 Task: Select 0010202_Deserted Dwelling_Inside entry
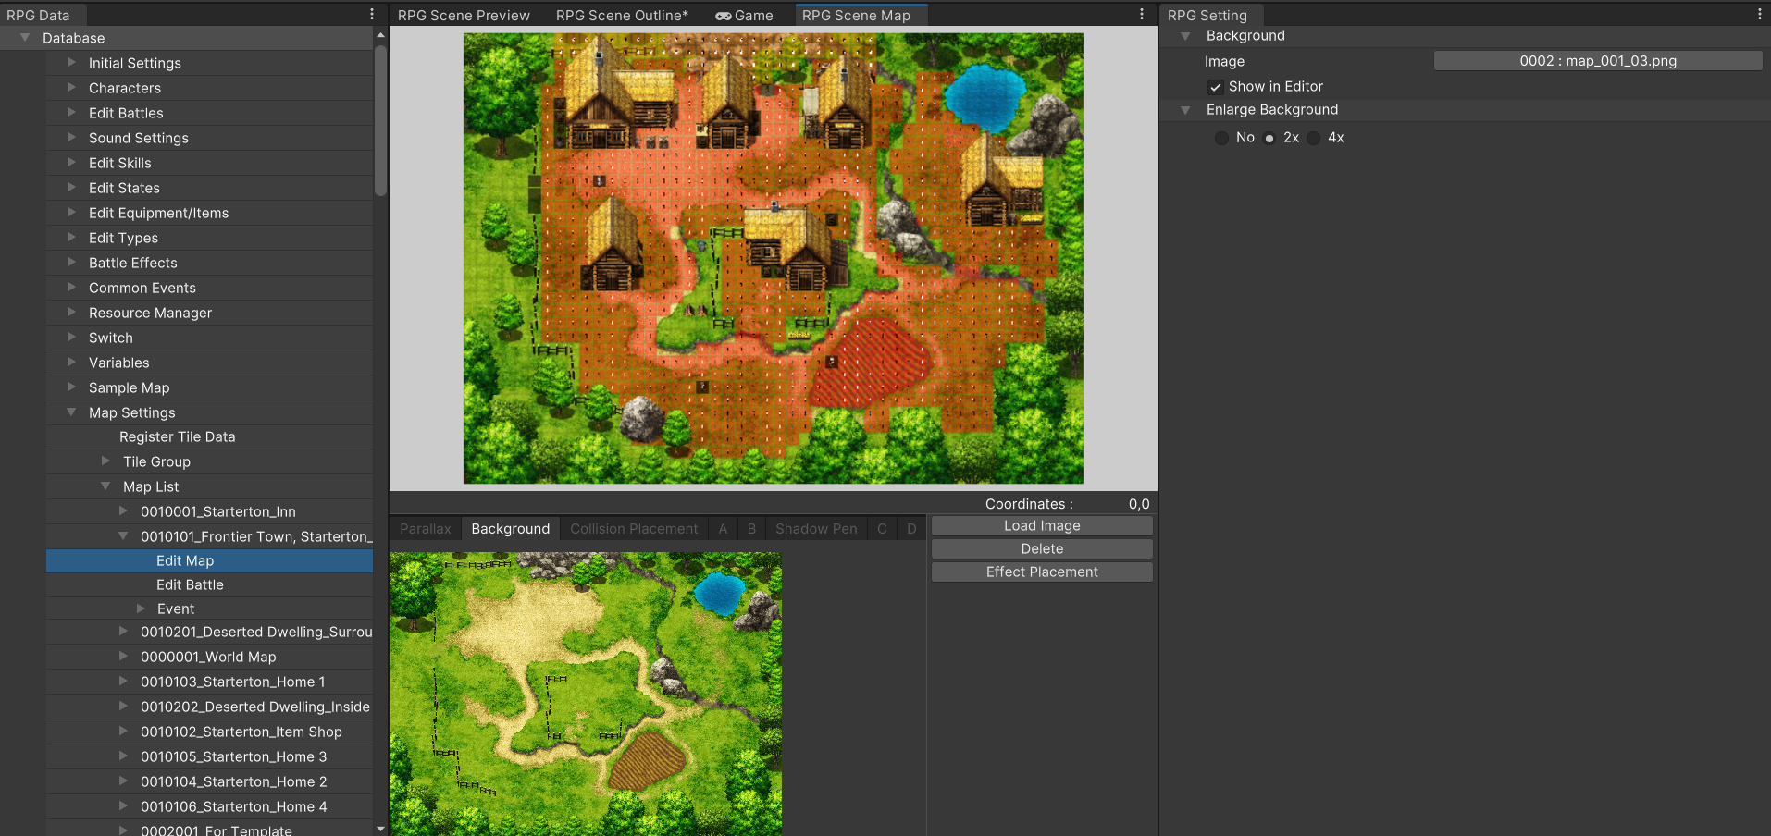click(209, 707)
